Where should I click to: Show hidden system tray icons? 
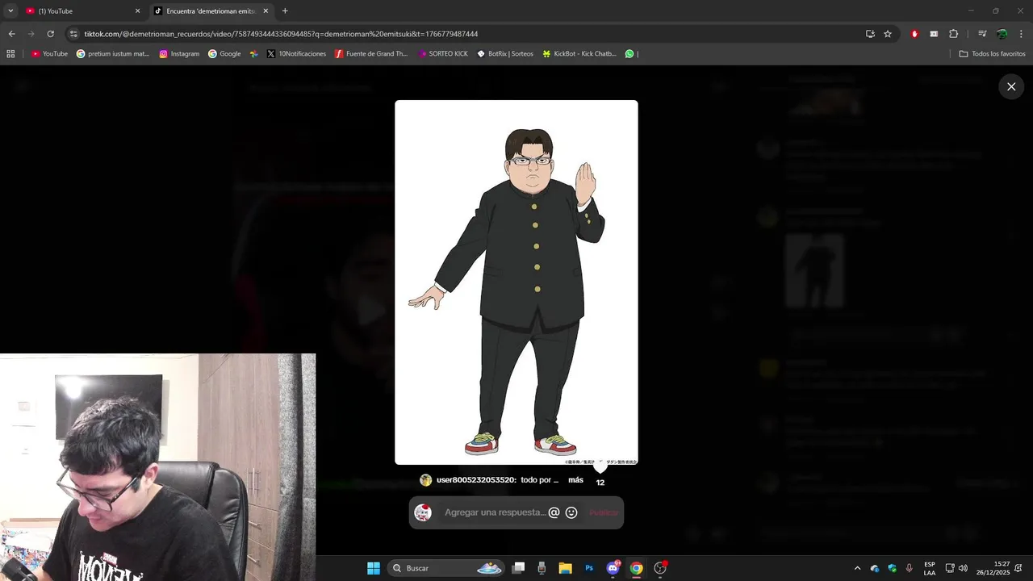857,568
